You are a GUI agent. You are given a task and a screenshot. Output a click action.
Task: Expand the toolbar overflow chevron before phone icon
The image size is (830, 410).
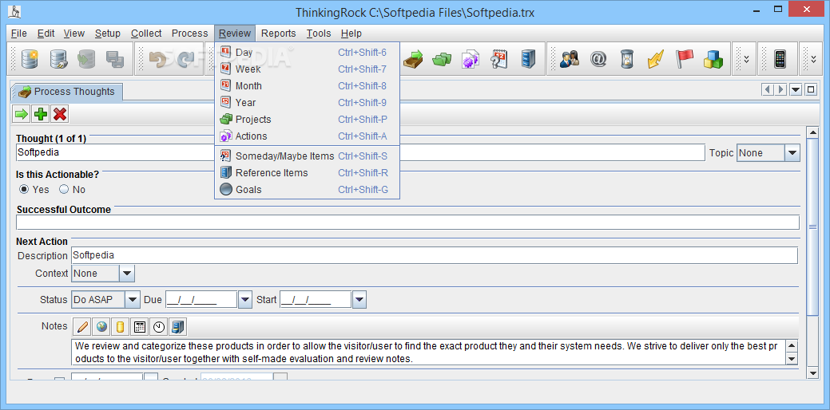point(746,59)
